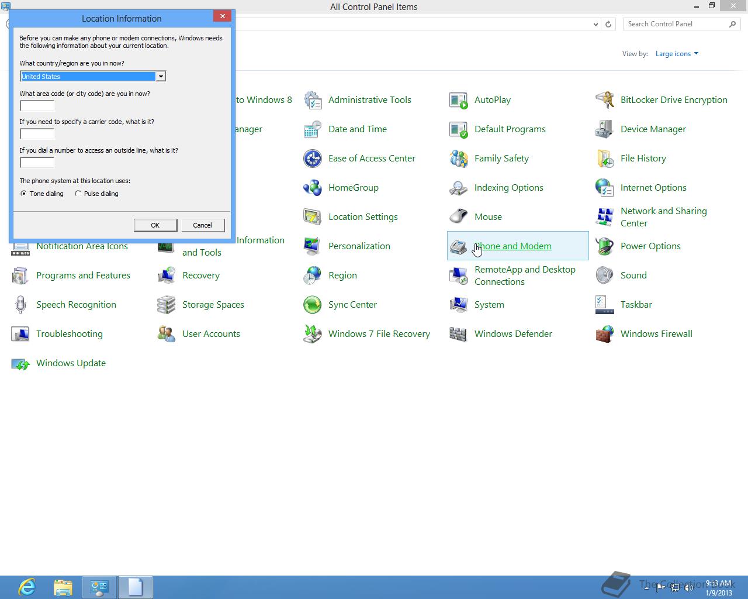748x599 pixels.
Task: Open the Family Safety icon
Action: [459, 159]
